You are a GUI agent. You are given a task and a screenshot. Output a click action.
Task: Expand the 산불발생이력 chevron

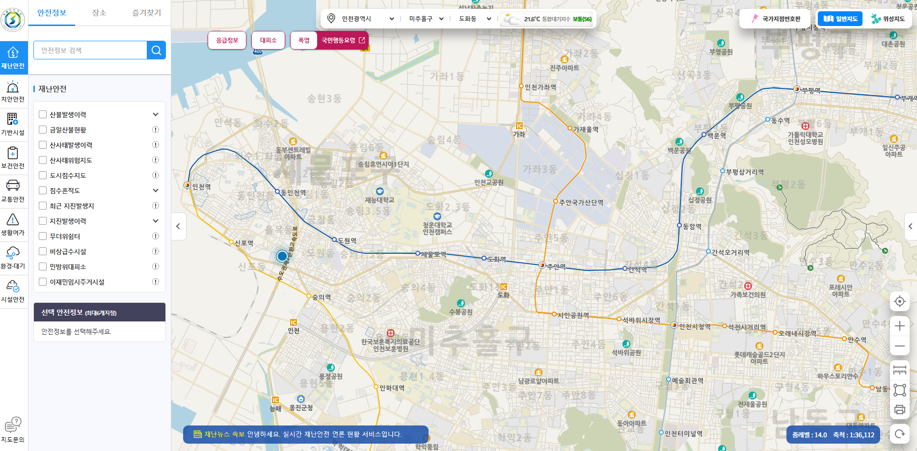tap(156, 114)
